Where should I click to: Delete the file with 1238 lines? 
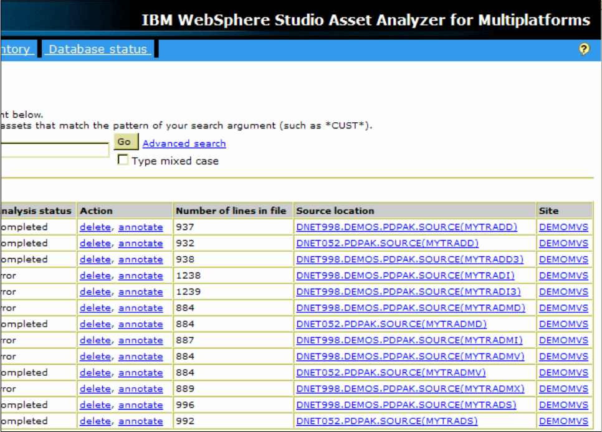(x=95, y=276)
